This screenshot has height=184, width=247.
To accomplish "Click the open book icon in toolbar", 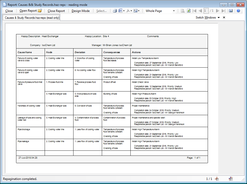I will [x=231, y=11].
